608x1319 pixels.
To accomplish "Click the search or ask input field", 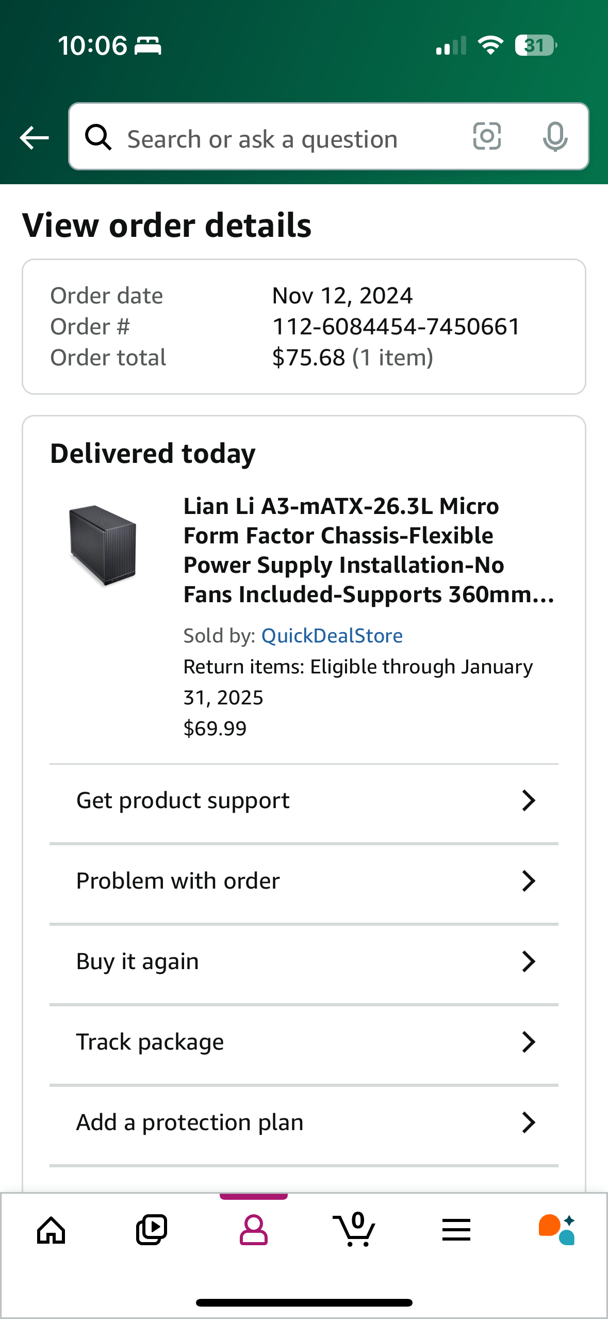I will click(289, 138).
